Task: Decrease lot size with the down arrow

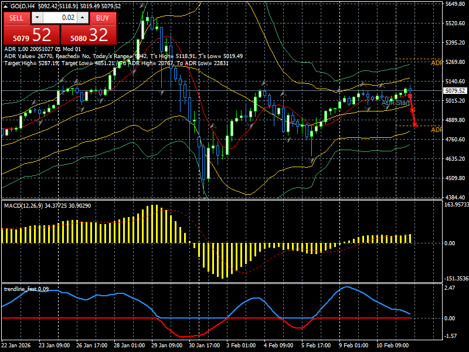Action: (x=37, y=18)
